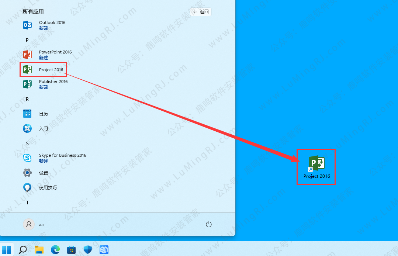Select the Project 2016 desktop shortcut
Image resolution: width=398 pixels, height=256 pixels.
tap(316, 167)
